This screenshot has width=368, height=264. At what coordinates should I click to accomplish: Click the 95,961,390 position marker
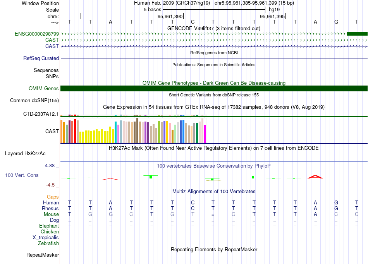170,16
